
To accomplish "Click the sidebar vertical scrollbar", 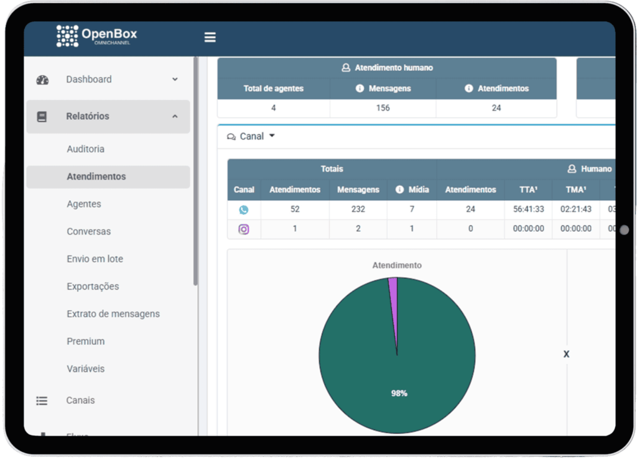I will pyautogui.click(x=195, y=171).
